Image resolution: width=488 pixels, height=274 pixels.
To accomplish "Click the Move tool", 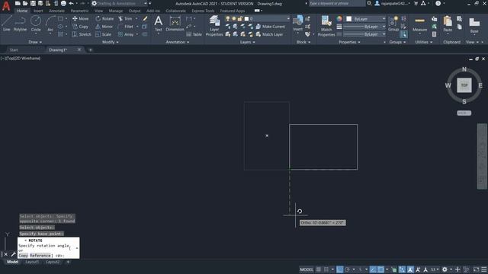I will [80, 18].
